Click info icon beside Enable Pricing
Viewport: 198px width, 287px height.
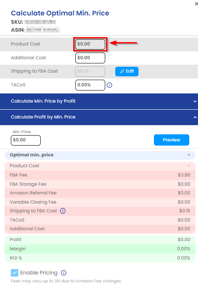[x=64, y=273]
